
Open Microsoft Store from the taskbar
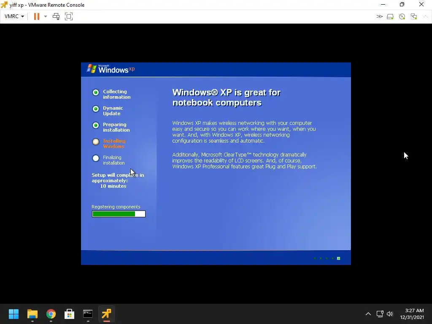pyautogui.click(x=69, y=314)
